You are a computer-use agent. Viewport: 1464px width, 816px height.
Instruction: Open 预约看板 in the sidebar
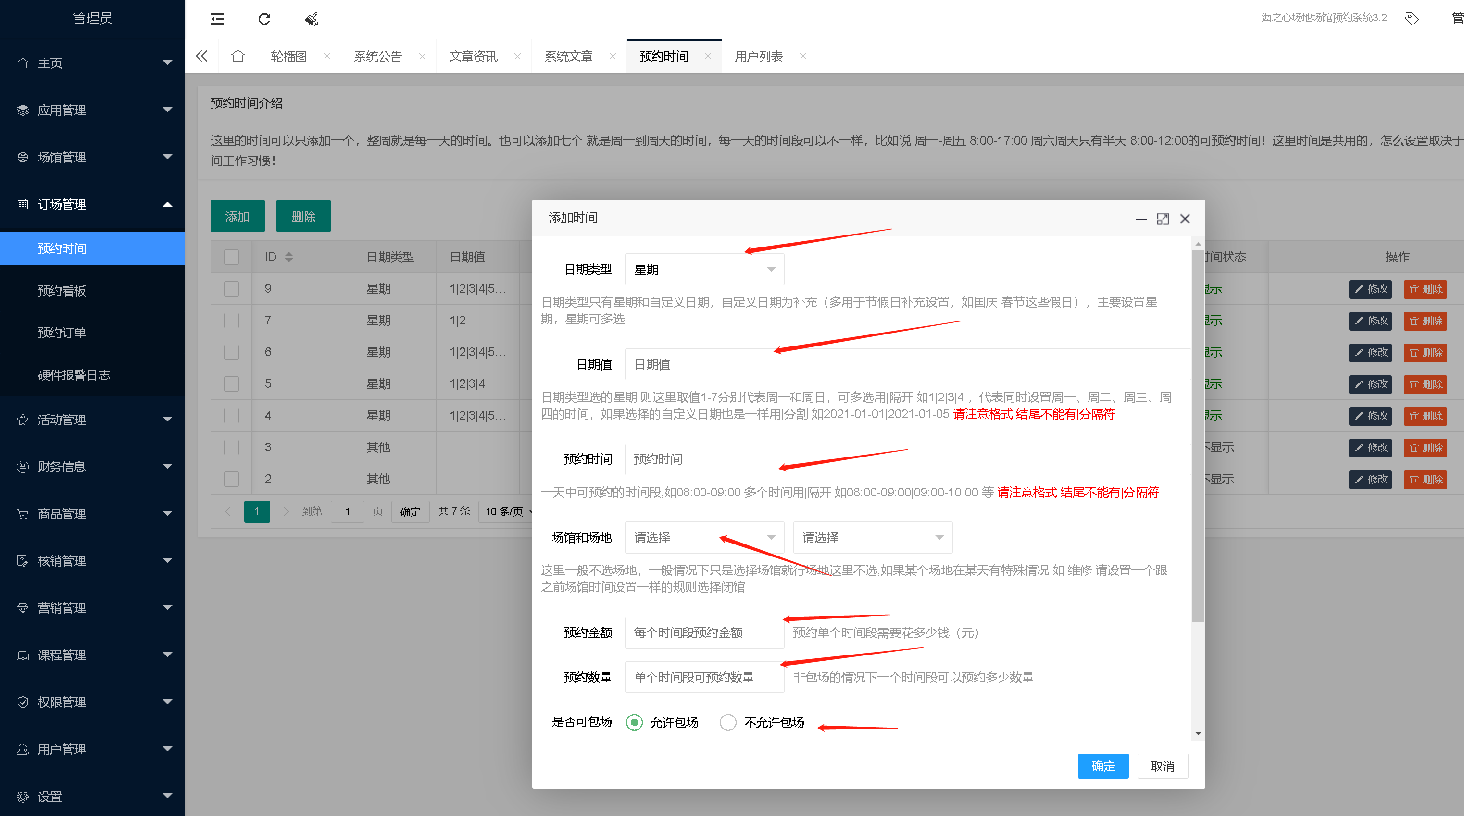(93, 291)
